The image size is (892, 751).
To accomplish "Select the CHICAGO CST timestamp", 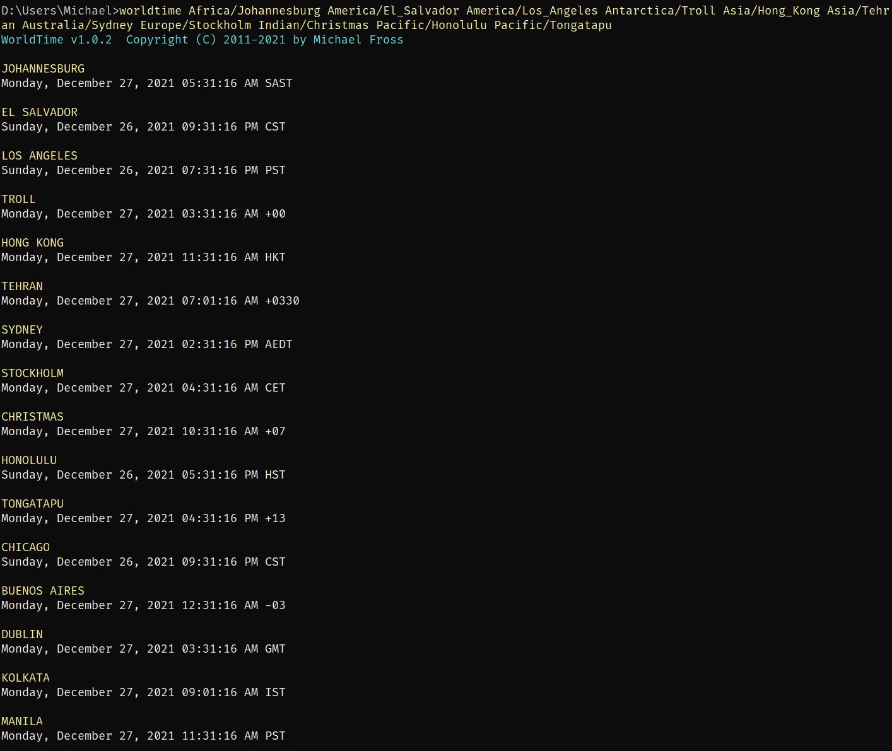I will tap(143, 562).
